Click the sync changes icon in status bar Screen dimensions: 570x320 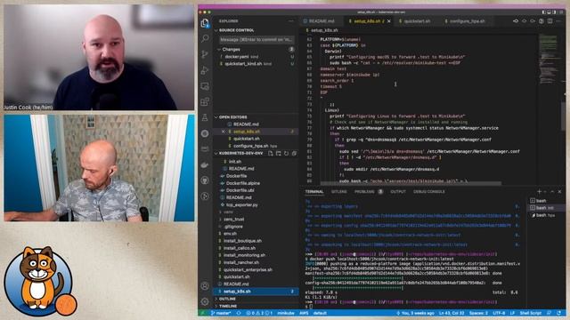coord(239,313)
